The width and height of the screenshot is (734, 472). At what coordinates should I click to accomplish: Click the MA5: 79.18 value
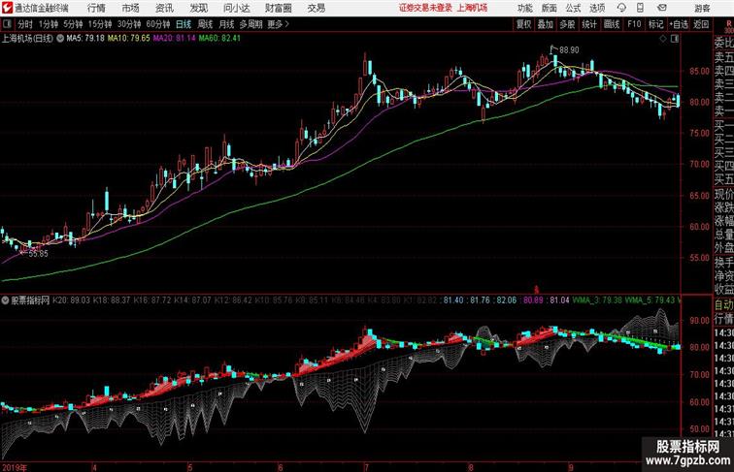[85, 39]
